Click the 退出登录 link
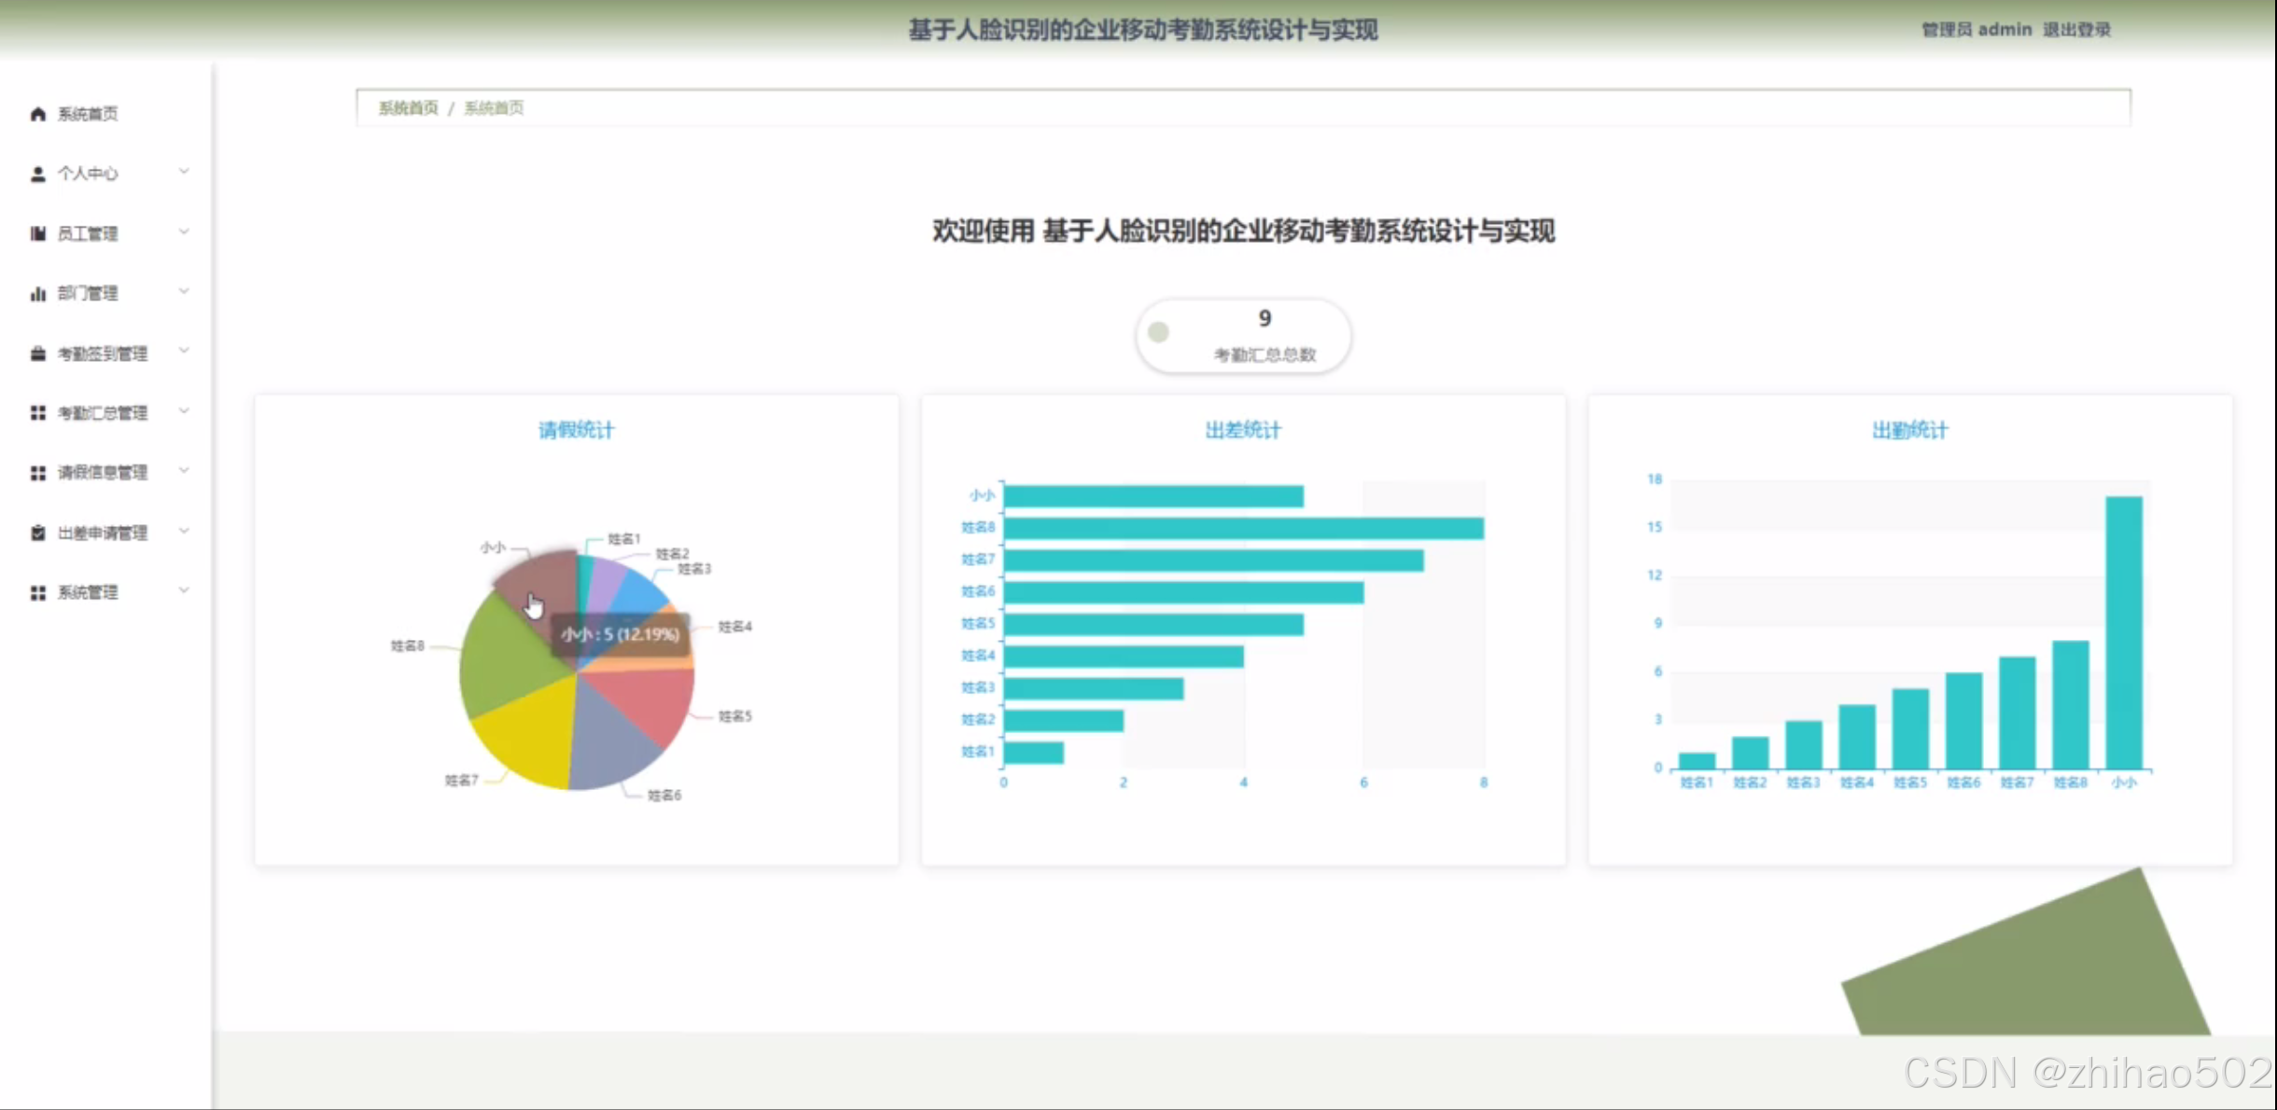The image size is (2277, 1110). pos(2076,30)
